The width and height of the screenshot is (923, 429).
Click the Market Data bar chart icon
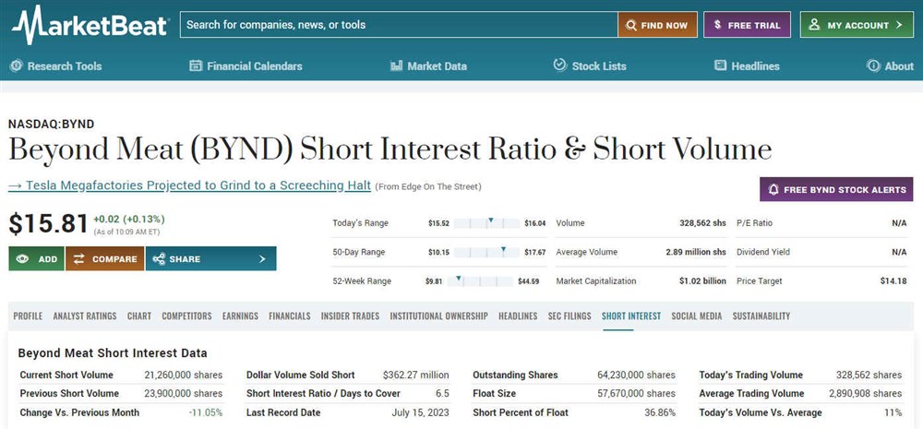click(x=396, y=66)
